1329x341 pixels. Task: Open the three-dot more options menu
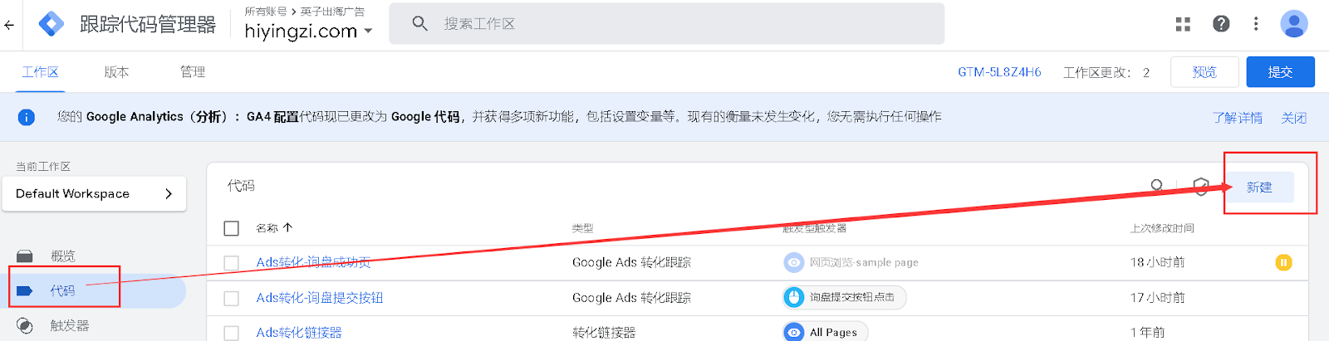pyautogui.click(x=1256, y=24)
